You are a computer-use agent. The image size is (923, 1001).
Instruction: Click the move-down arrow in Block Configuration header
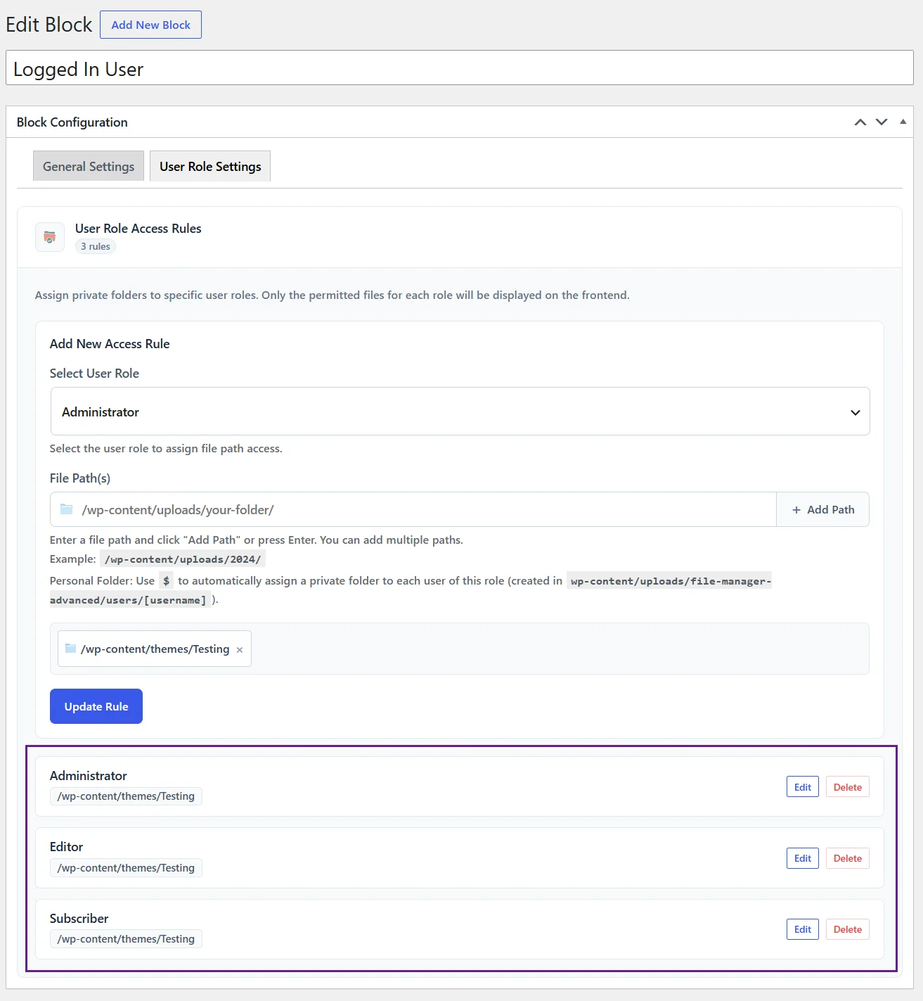click(x=882, y=122)
